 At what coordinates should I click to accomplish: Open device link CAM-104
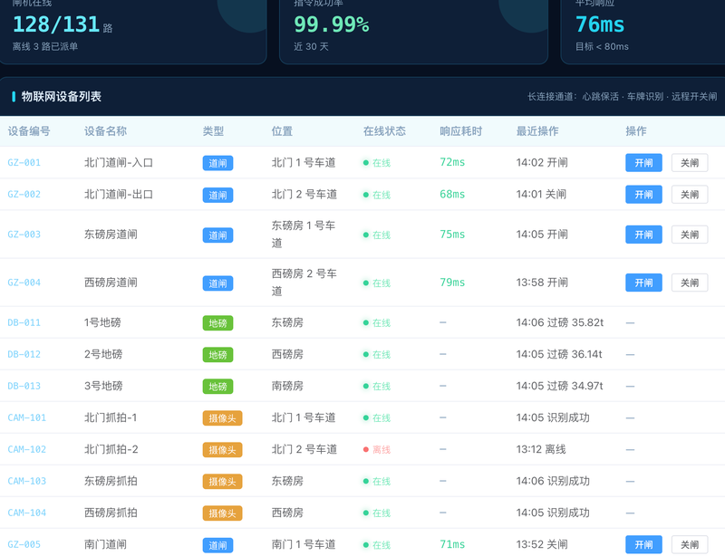[27, 513]
